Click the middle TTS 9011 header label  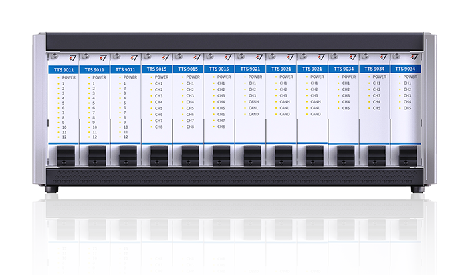pos(94,69)
